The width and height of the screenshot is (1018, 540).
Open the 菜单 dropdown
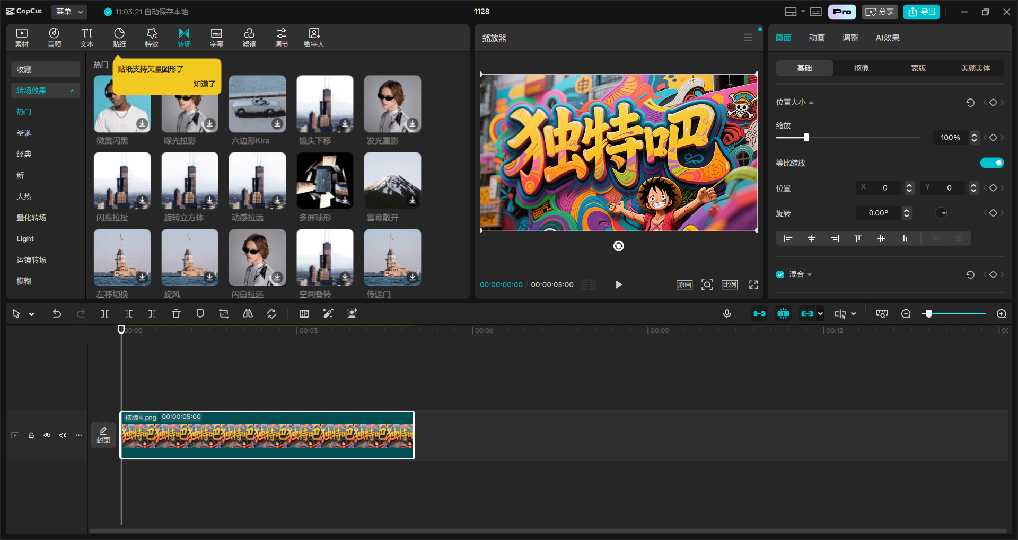tap(69, 11)
